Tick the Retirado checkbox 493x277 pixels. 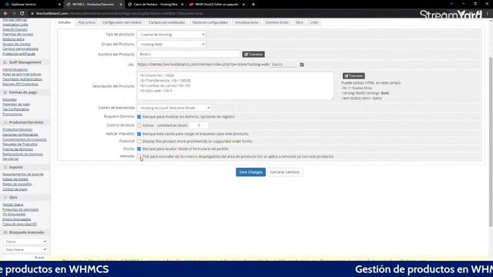point(139,156)
